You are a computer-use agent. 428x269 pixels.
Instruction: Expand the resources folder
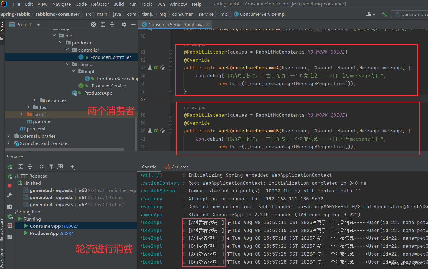pos(34,100)
